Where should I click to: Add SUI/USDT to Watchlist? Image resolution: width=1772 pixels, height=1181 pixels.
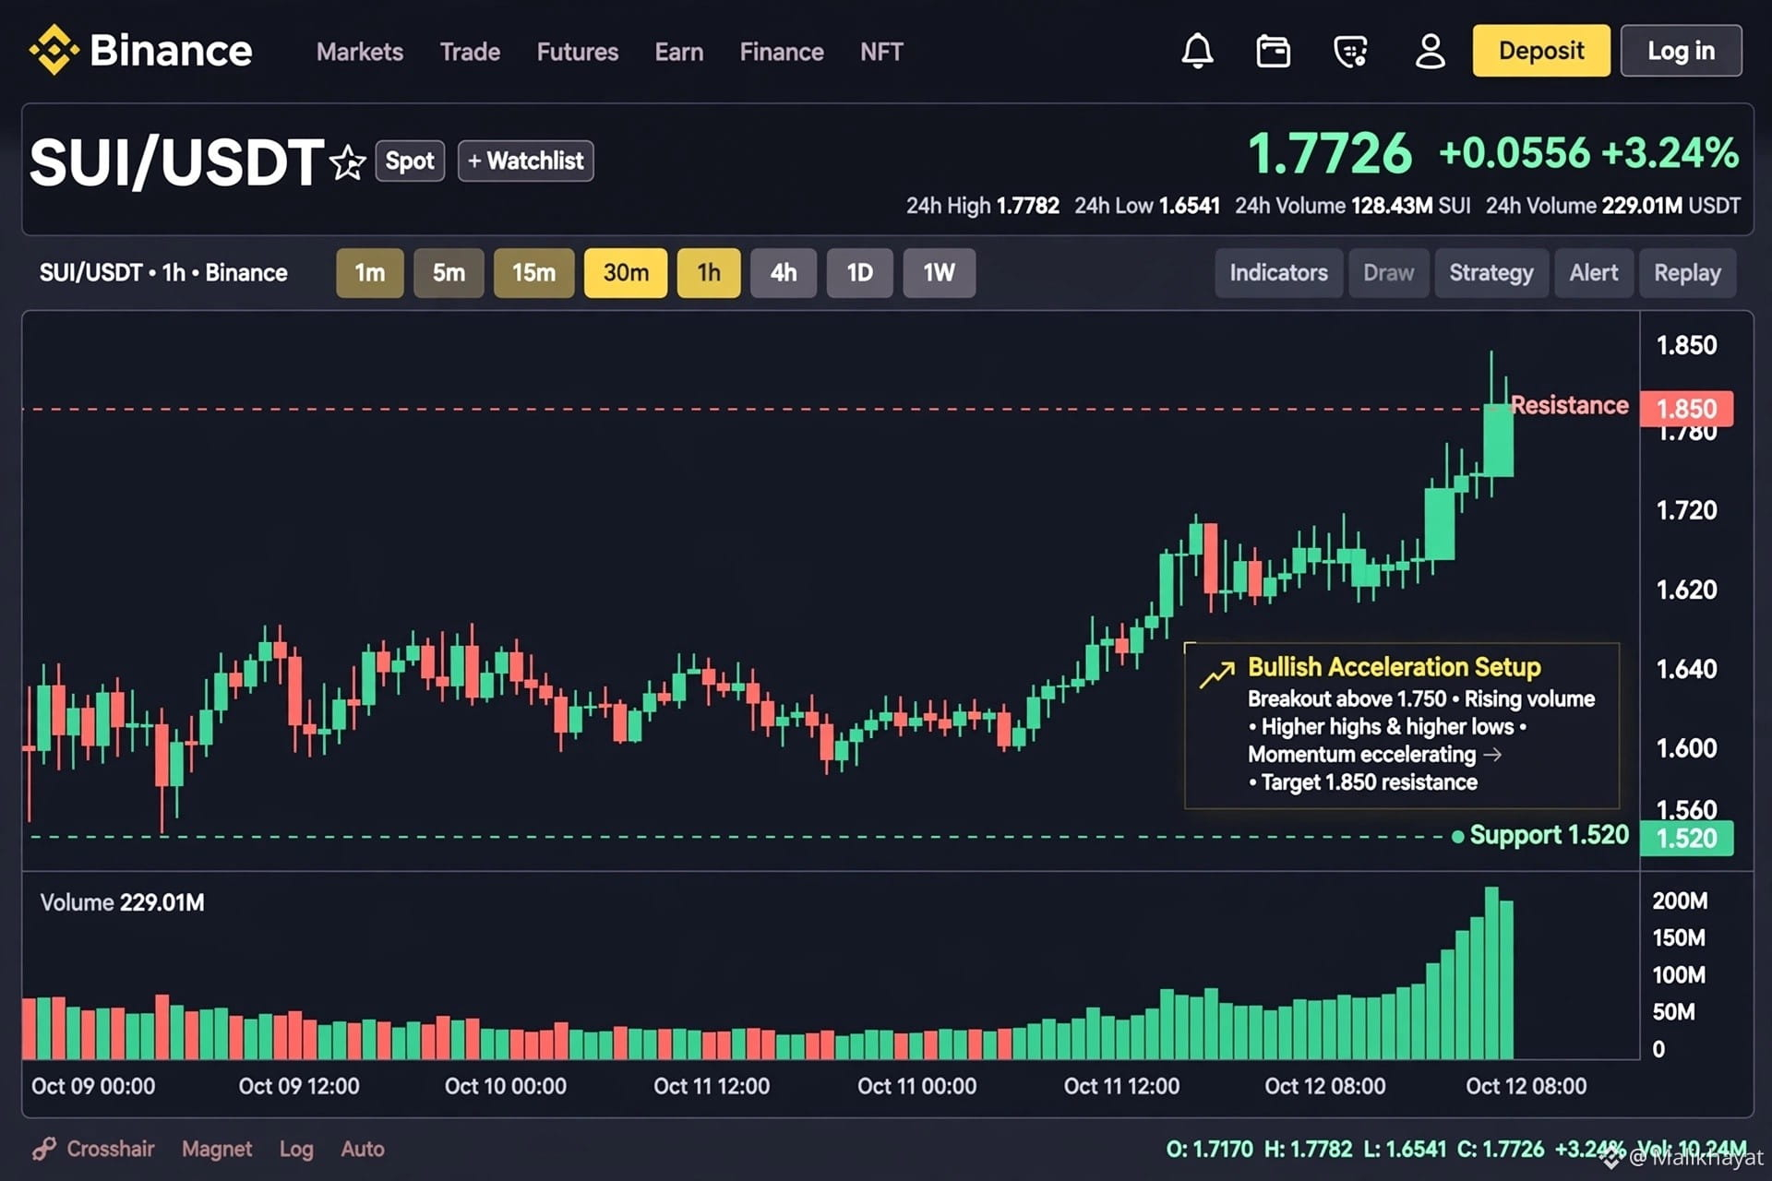tap(526, 161)
